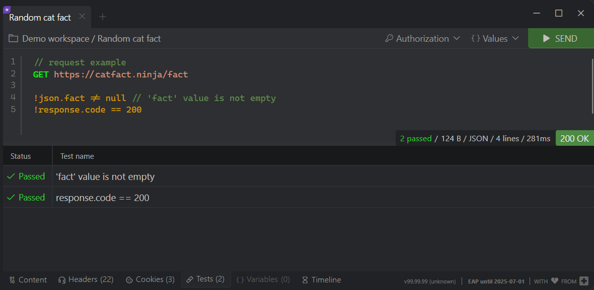Open the Demo workspace / Random cat fact breadcrumb
The height and width of the screenshot is (290, 594).
(91, 39)
